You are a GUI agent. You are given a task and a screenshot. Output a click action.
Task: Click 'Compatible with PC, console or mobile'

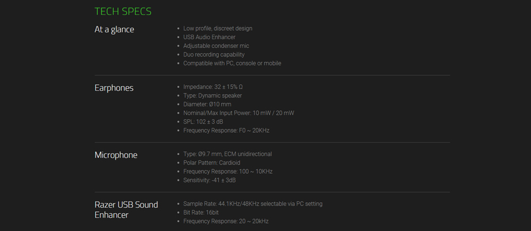(x=232, y=64)
